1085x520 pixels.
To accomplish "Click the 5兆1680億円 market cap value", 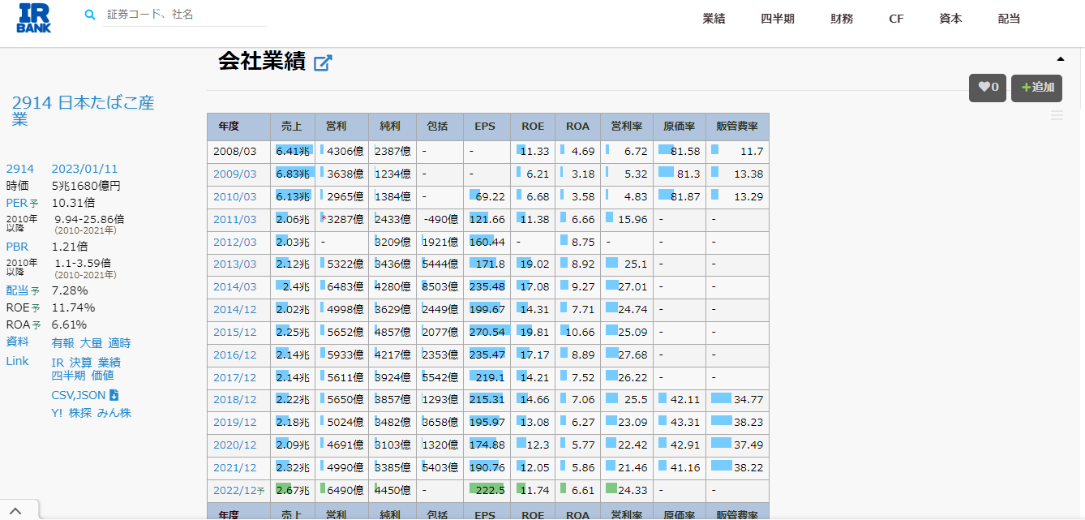I will pos(86,186).
